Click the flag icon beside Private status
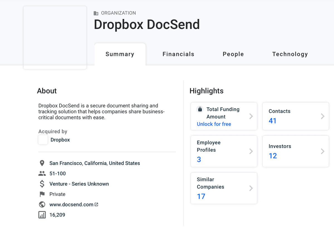Viewport: 334px width, 231px height. [42, 194]
